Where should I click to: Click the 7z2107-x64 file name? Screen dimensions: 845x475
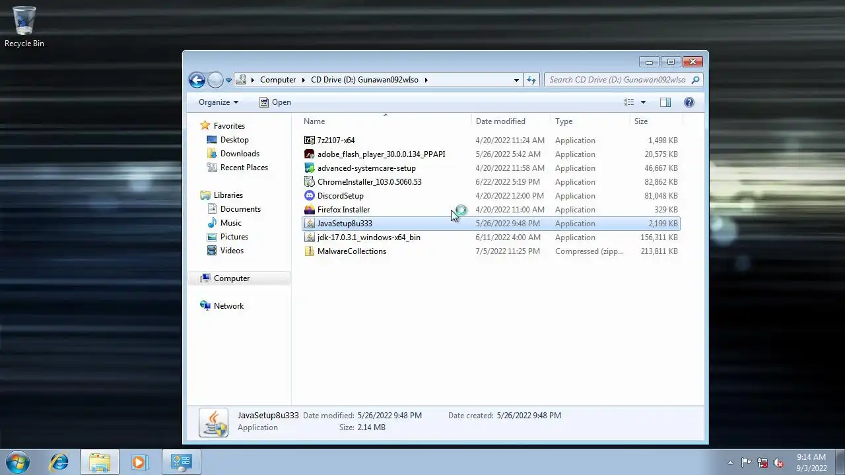(336, 141)
